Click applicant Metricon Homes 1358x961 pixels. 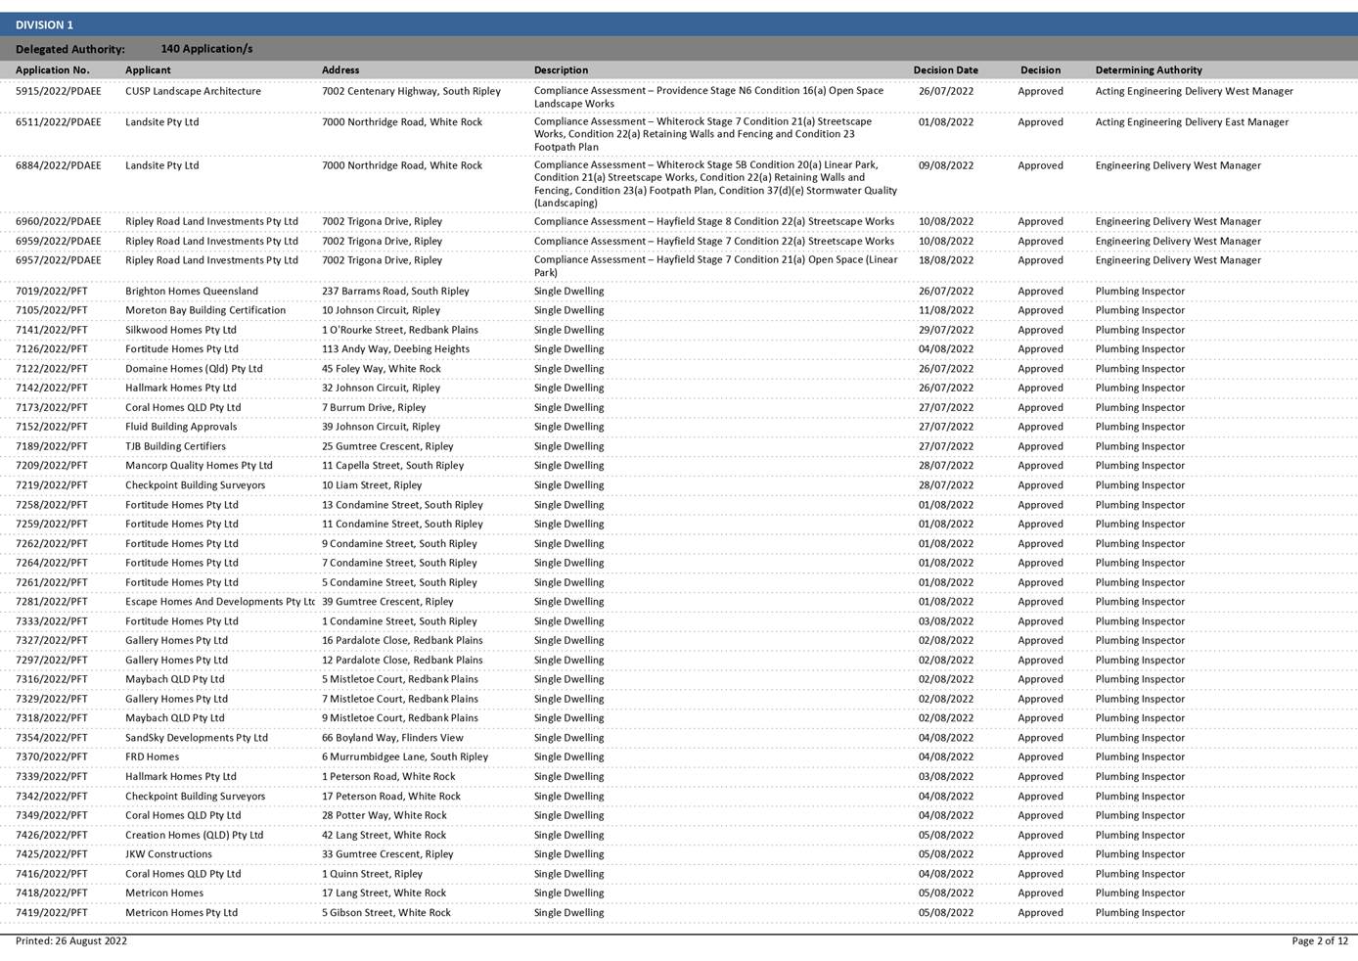[164, 892]
